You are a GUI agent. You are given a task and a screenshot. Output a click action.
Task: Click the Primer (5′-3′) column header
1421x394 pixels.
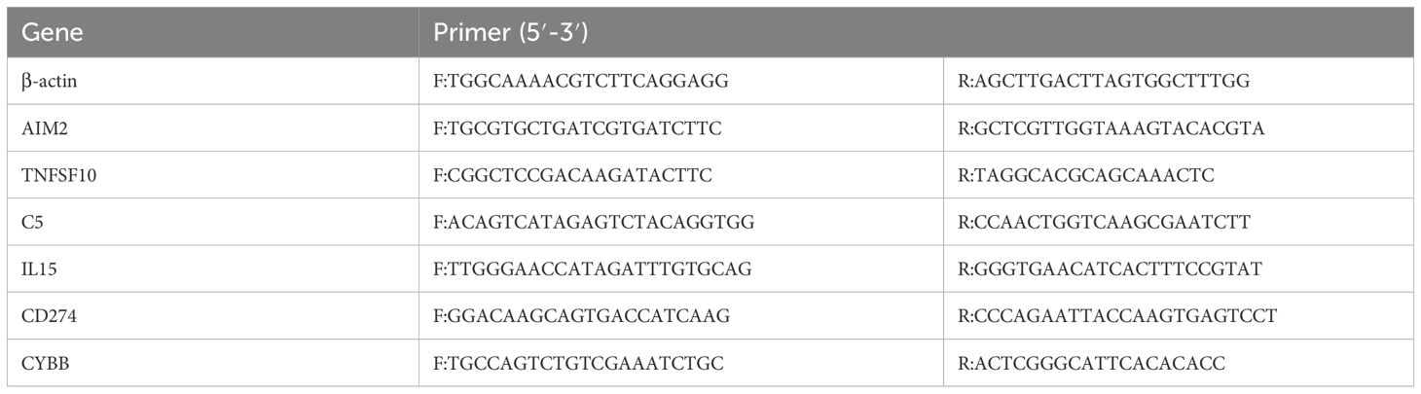click(x=511, y=32)
